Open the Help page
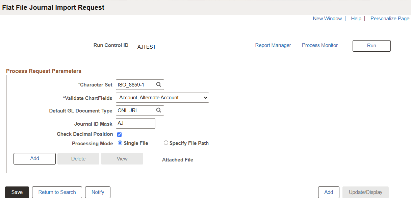The image size is (411, 202). pos(356,19)
